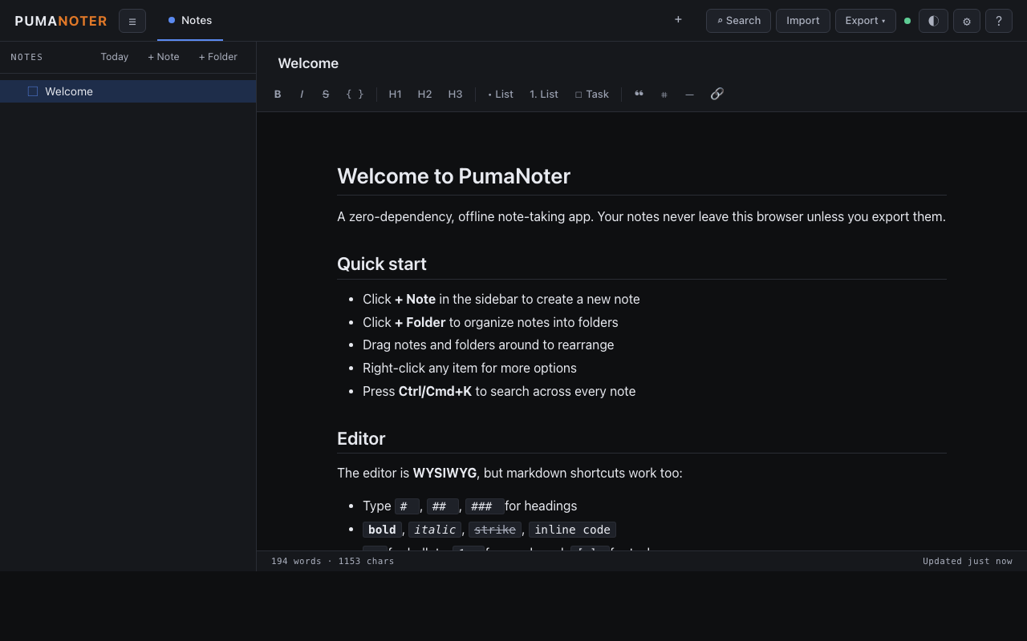This screenshot has width=1027, height=641.
Task: Click the Today button in sidebar
Action: coord(115,57)
